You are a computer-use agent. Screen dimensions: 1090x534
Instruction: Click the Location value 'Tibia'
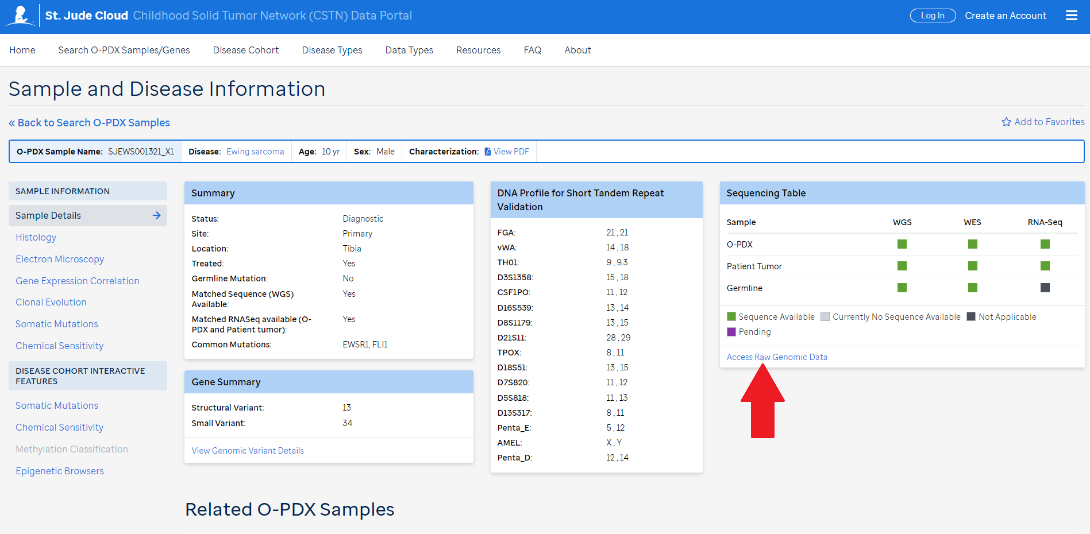352,249
